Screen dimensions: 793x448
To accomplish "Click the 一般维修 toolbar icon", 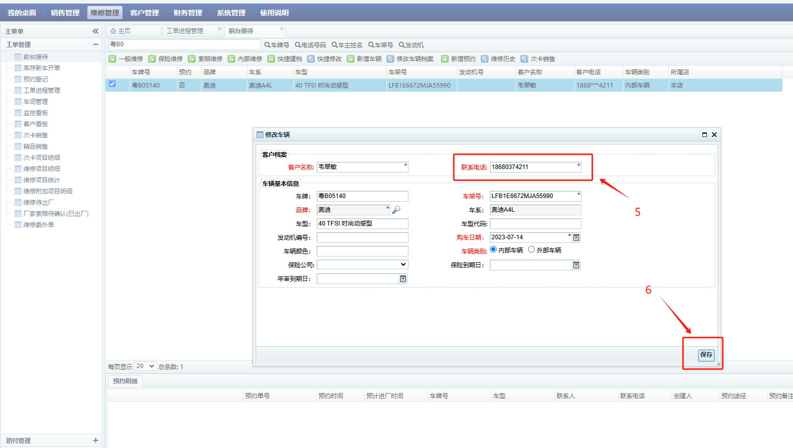I will (x=113, y=59).
